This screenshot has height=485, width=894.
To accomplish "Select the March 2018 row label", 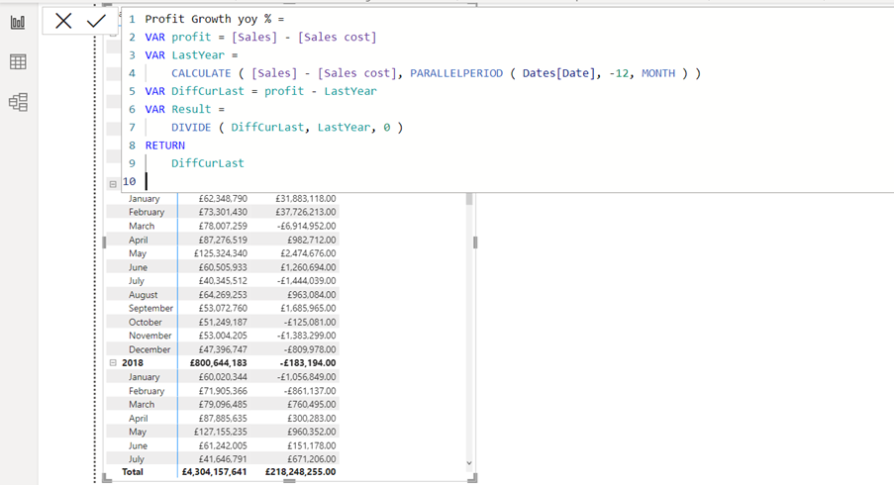I will coord(142,404).
